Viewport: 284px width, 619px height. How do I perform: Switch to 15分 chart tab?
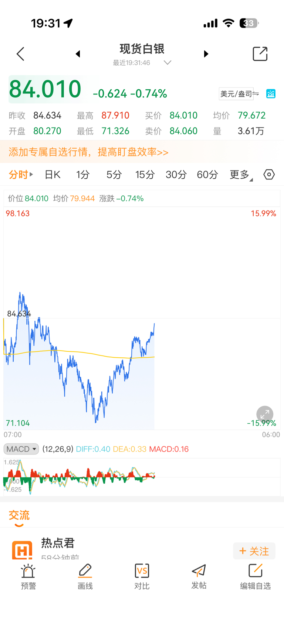pyautogui.click(x=145, y=175)
